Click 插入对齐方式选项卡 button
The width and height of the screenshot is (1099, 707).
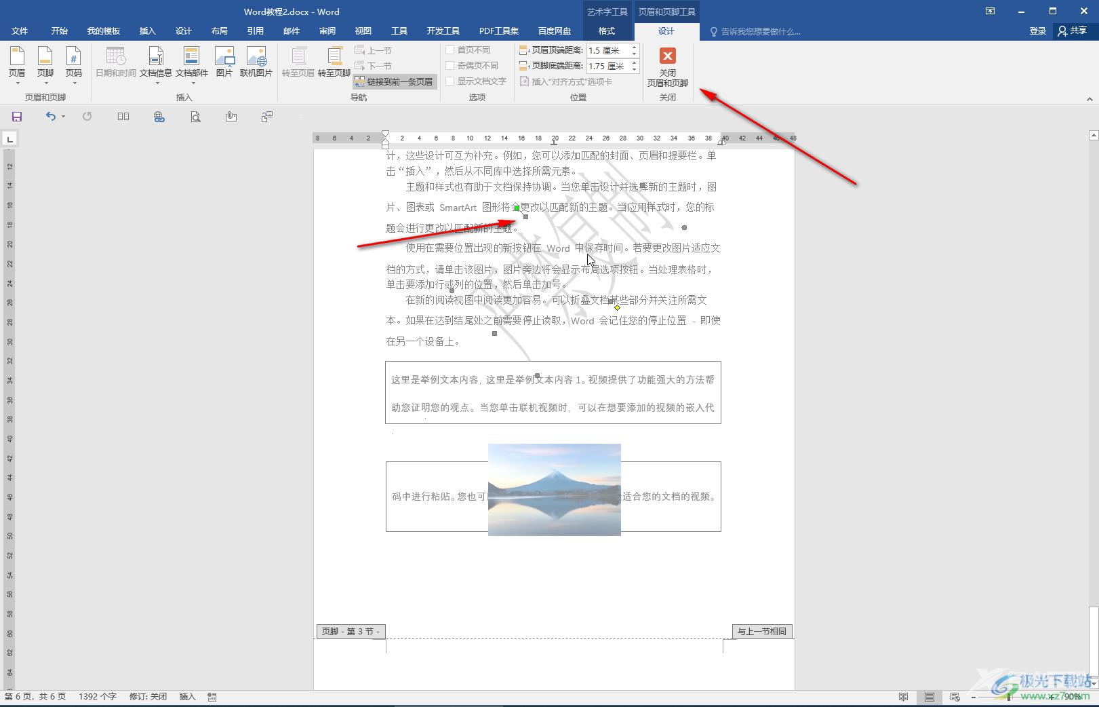click(566, 81)
